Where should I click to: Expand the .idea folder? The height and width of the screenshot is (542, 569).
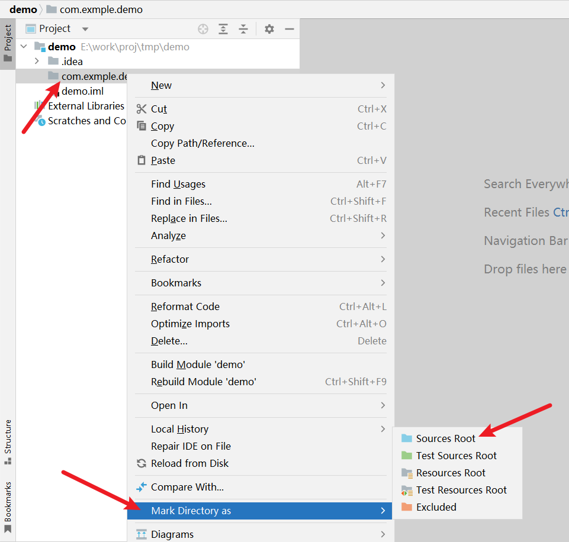(37, 61)
